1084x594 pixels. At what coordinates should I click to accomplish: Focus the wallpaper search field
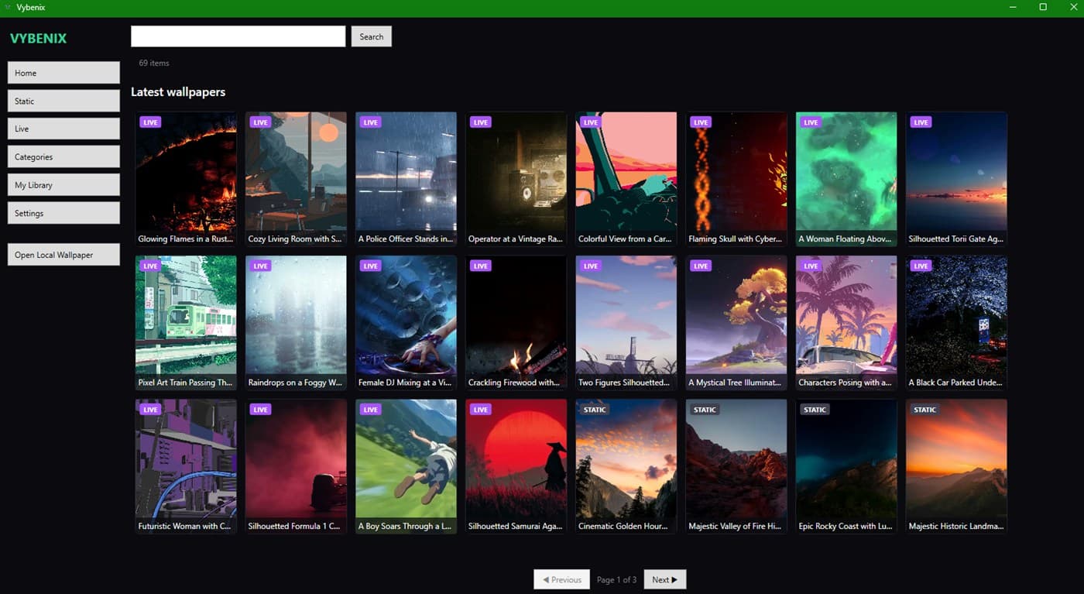238,36
